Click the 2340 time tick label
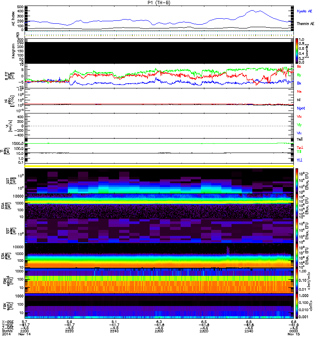Viewport: 318px width, 340px height. (x=249, y=331)
